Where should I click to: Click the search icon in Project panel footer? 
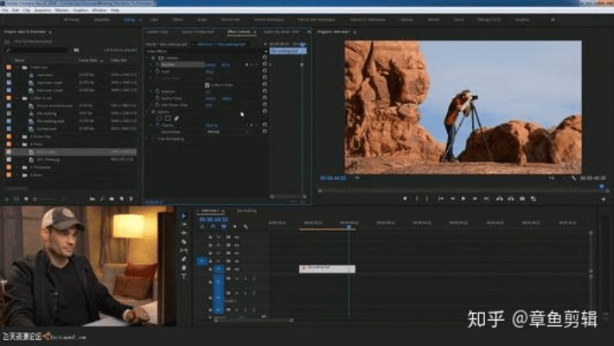[x=103, y=198]
